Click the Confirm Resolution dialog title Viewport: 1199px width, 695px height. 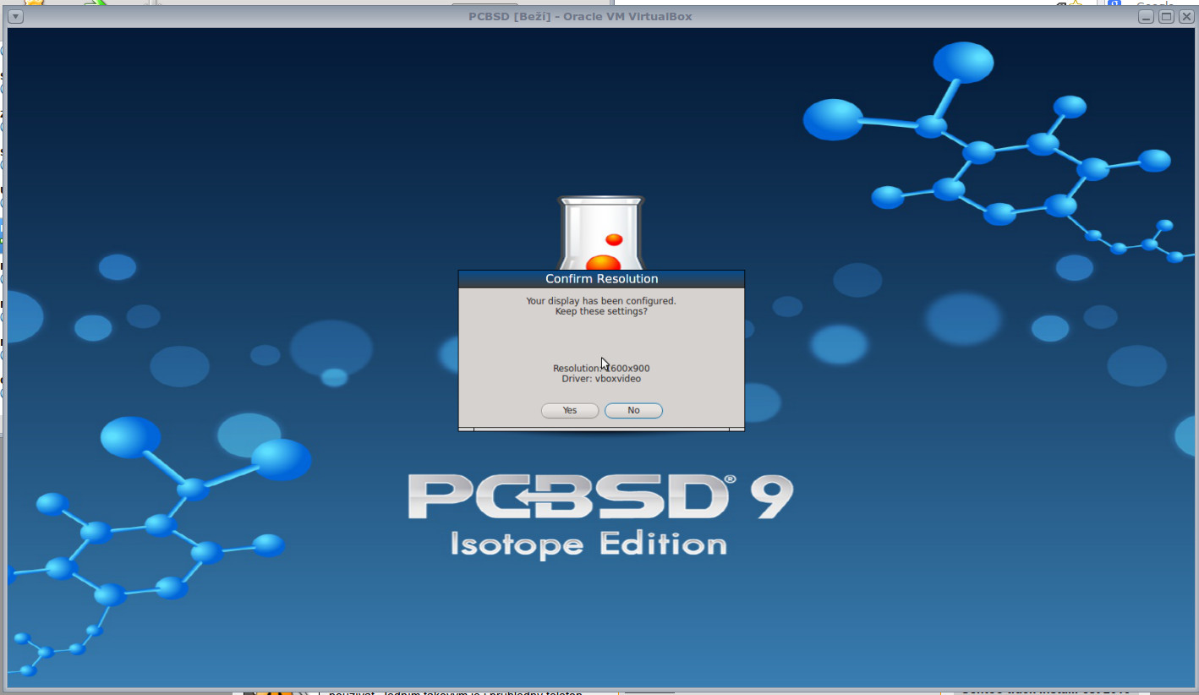(600, 278)
